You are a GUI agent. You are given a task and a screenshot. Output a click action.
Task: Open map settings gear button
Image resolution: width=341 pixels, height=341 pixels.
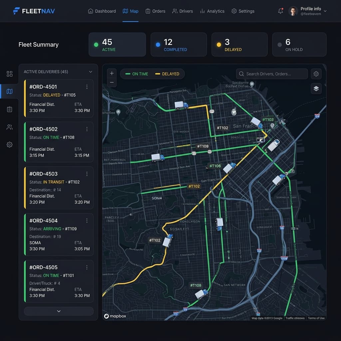pyautogui.click(x=316, y=74)
